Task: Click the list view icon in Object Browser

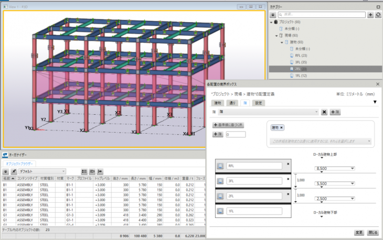Action: coord(84,171)
